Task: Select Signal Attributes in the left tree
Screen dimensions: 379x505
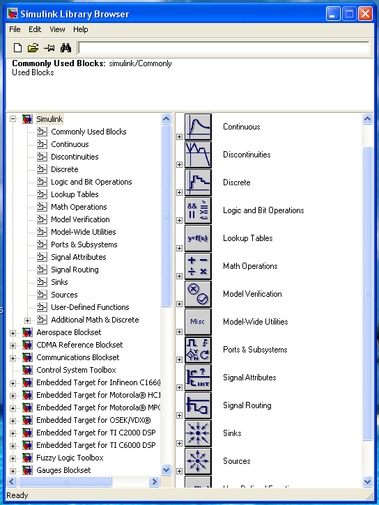Action: tap(79, 257)
